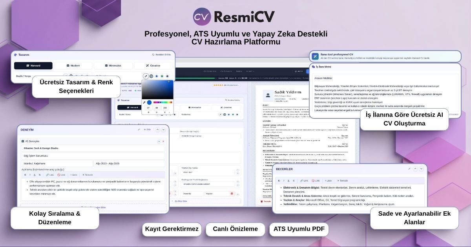Select the Creative design template tab

point(153,65)
